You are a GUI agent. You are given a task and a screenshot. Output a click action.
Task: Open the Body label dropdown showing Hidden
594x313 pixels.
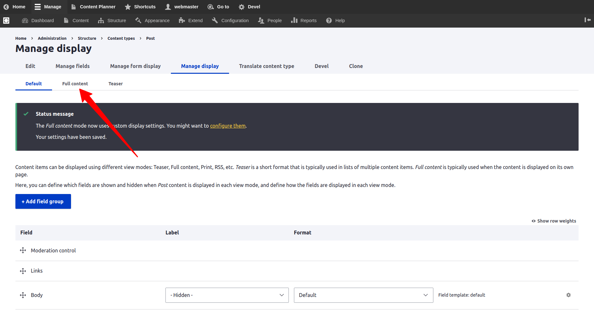(227, 295)
